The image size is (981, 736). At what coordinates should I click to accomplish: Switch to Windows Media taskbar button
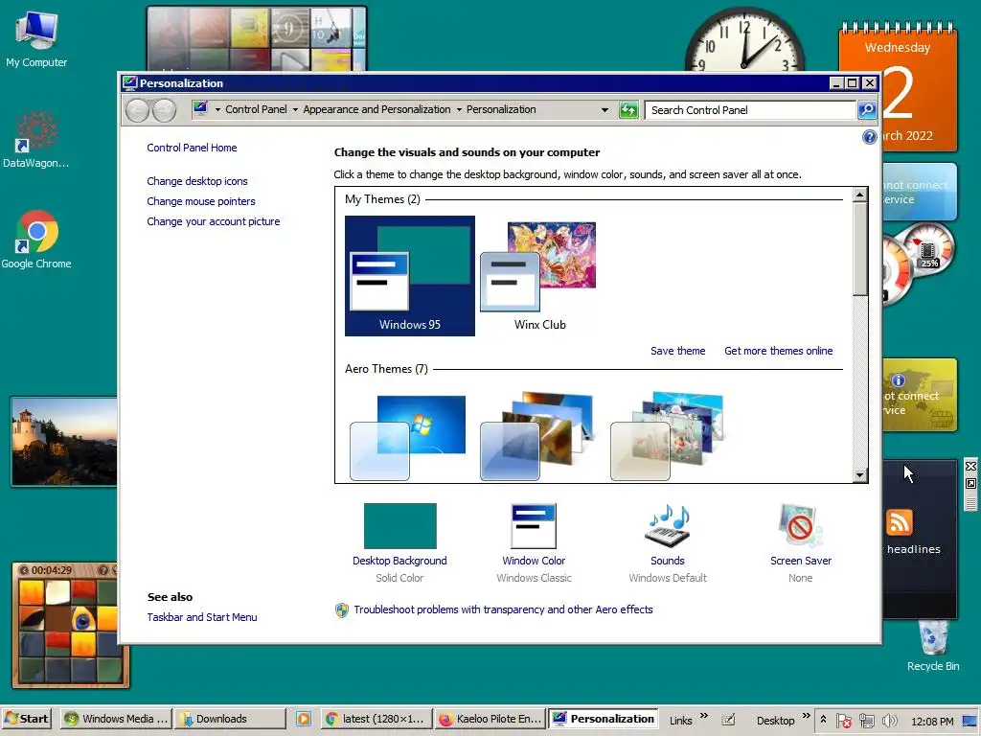[x=116, y=719]
